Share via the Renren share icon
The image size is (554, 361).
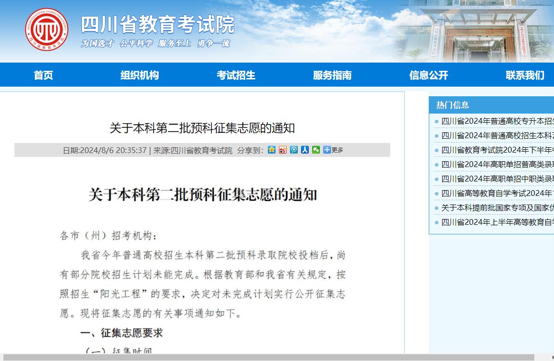(304, 150)
